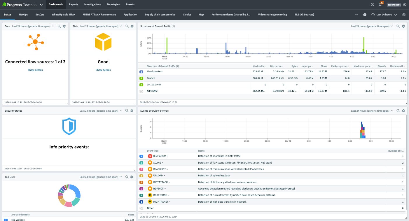The height and width of the screenshot is (221, 409).
Task: Expand the global Last 24 hours time dropdown
Action: pyautogui.click(x=384, y=15)
